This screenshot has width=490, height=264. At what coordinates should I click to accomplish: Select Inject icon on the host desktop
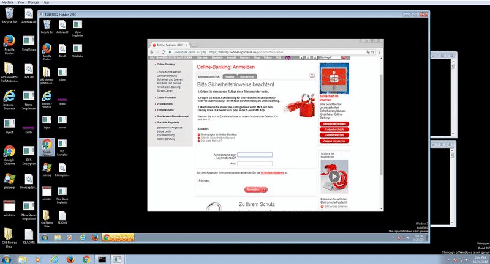click(x=9, y=126)
